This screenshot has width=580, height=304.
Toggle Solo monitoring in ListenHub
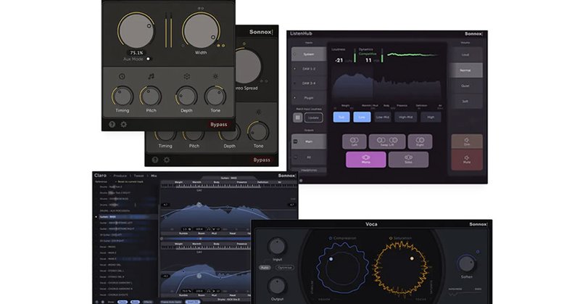click(x=408, y=159)
